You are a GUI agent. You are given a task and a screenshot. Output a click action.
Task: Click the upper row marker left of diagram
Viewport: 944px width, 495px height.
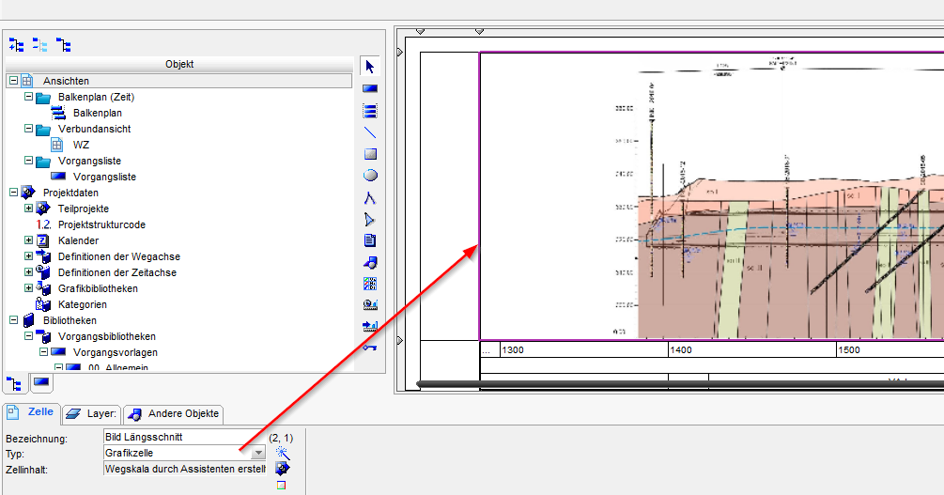[x=400, y=53]
